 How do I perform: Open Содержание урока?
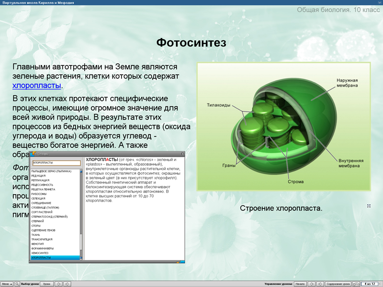338,284
